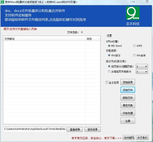The width and height of the screenshot is (153, 142).
Task: Click the 添加文件 button
Action: coord(128,90)
